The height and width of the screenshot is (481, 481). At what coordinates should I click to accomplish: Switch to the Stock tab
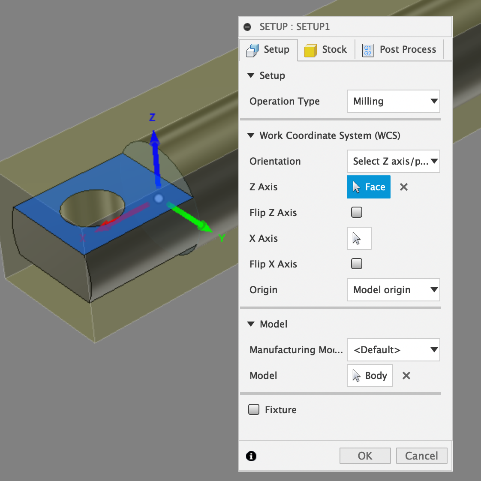pos(326,50)
